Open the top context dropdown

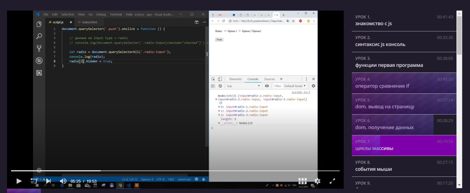tap(243, 86)
